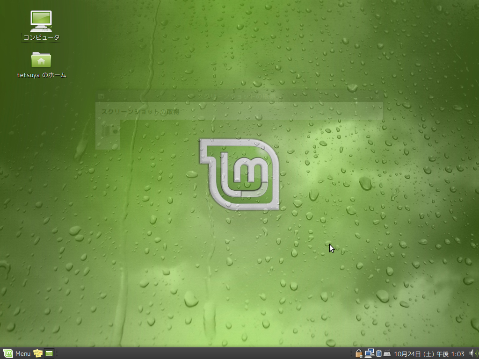Click the battery status tray icon

point(379,353)
